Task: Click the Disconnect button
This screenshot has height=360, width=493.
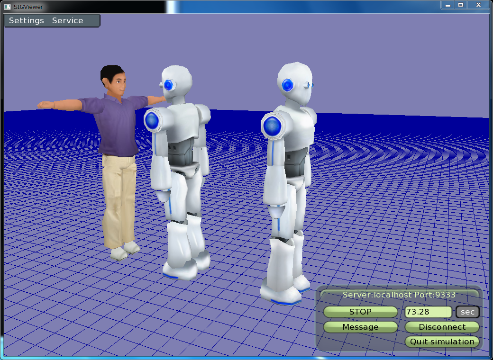Action: 442,327
